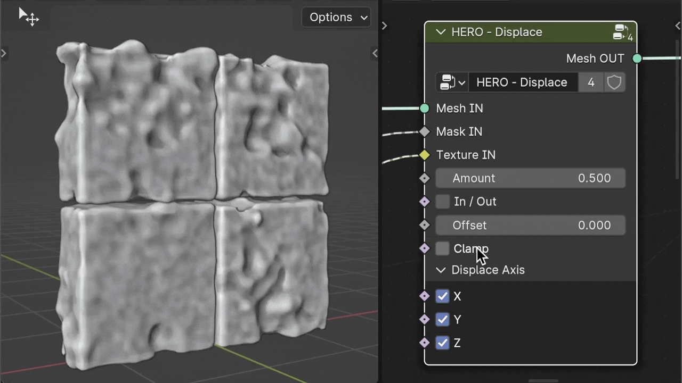The height and width of the screenshot is (383, 682).
Task: Click the Texture IN input socket
Action: (424, 155)
